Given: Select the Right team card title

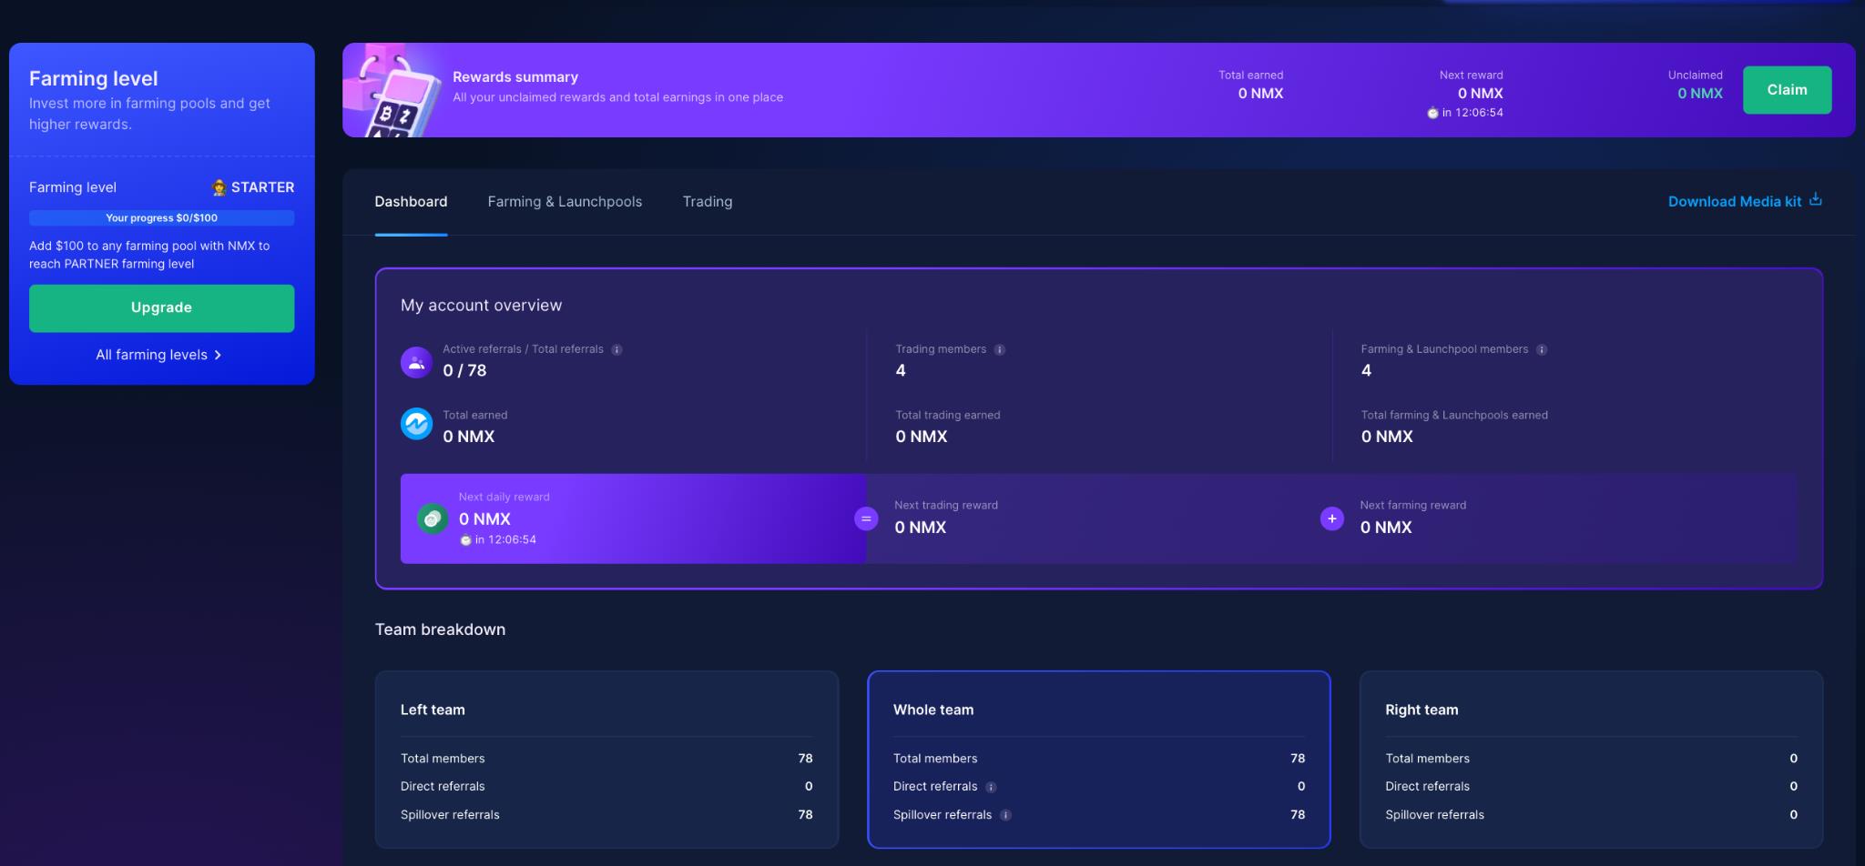Looking at the screenshot, I should [x=1422, y=710].
